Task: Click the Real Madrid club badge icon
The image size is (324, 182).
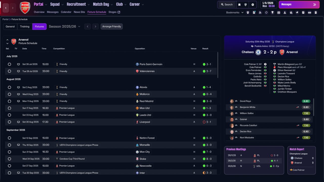Action: pyautogui.click(x=137, y=101)
